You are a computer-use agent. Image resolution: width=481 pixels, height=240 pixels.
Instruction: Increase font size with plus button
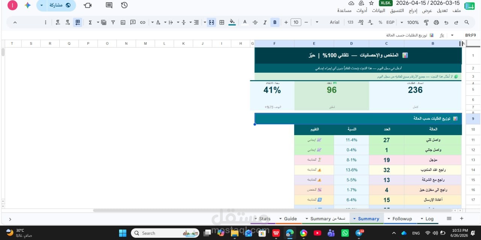tap(286, 22)
